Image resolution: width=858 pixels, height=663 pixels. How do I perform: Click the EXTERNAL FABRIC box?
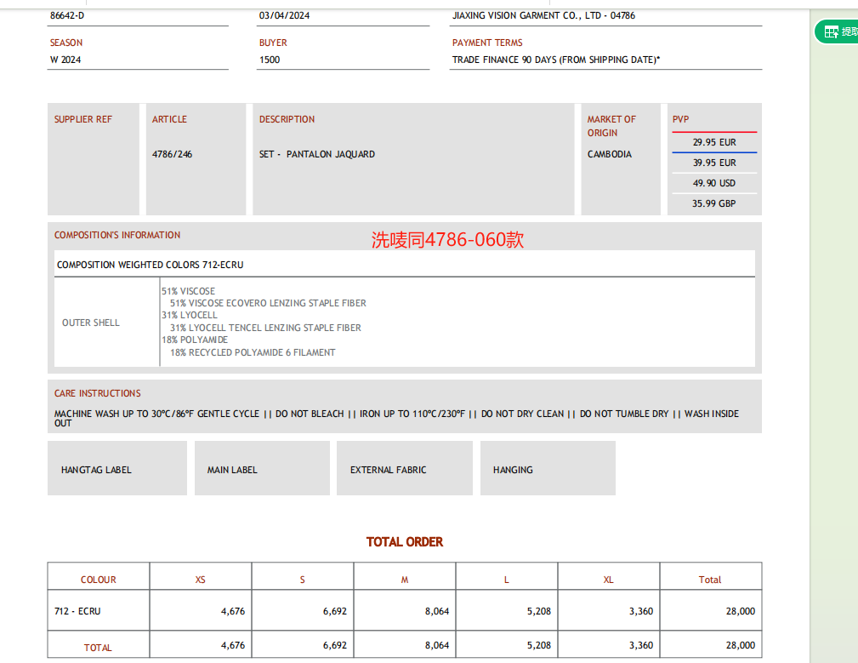tap(404, 469)
